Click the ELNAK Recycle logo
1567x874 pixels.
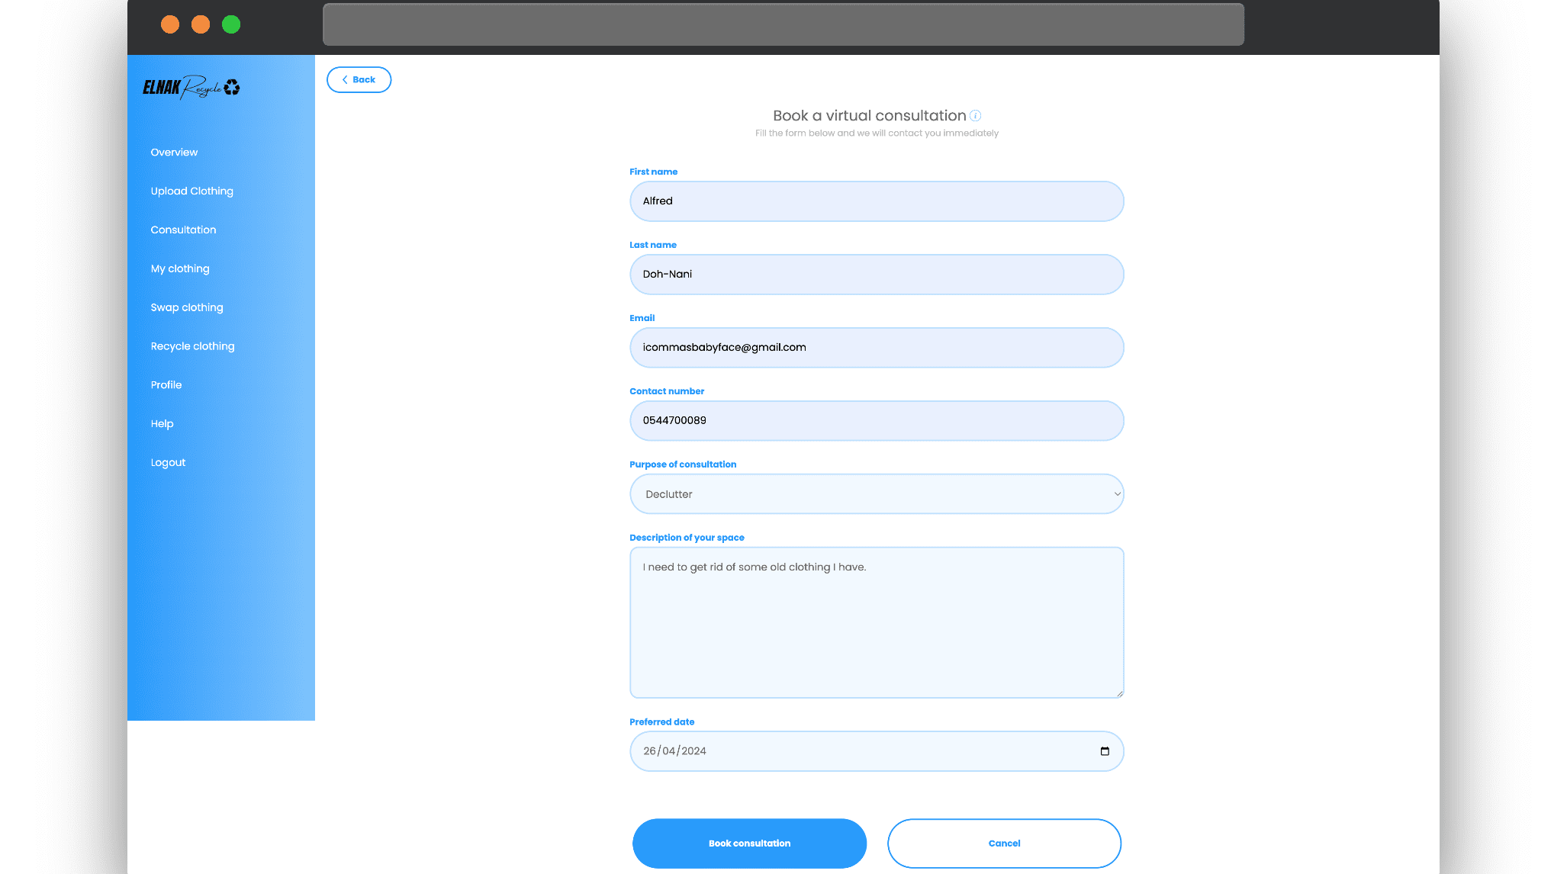coord(191,88)
